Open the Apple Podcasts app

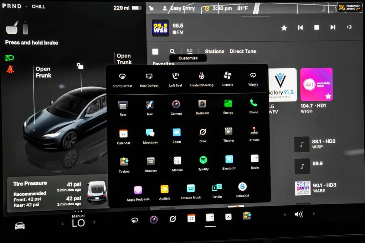138,190
